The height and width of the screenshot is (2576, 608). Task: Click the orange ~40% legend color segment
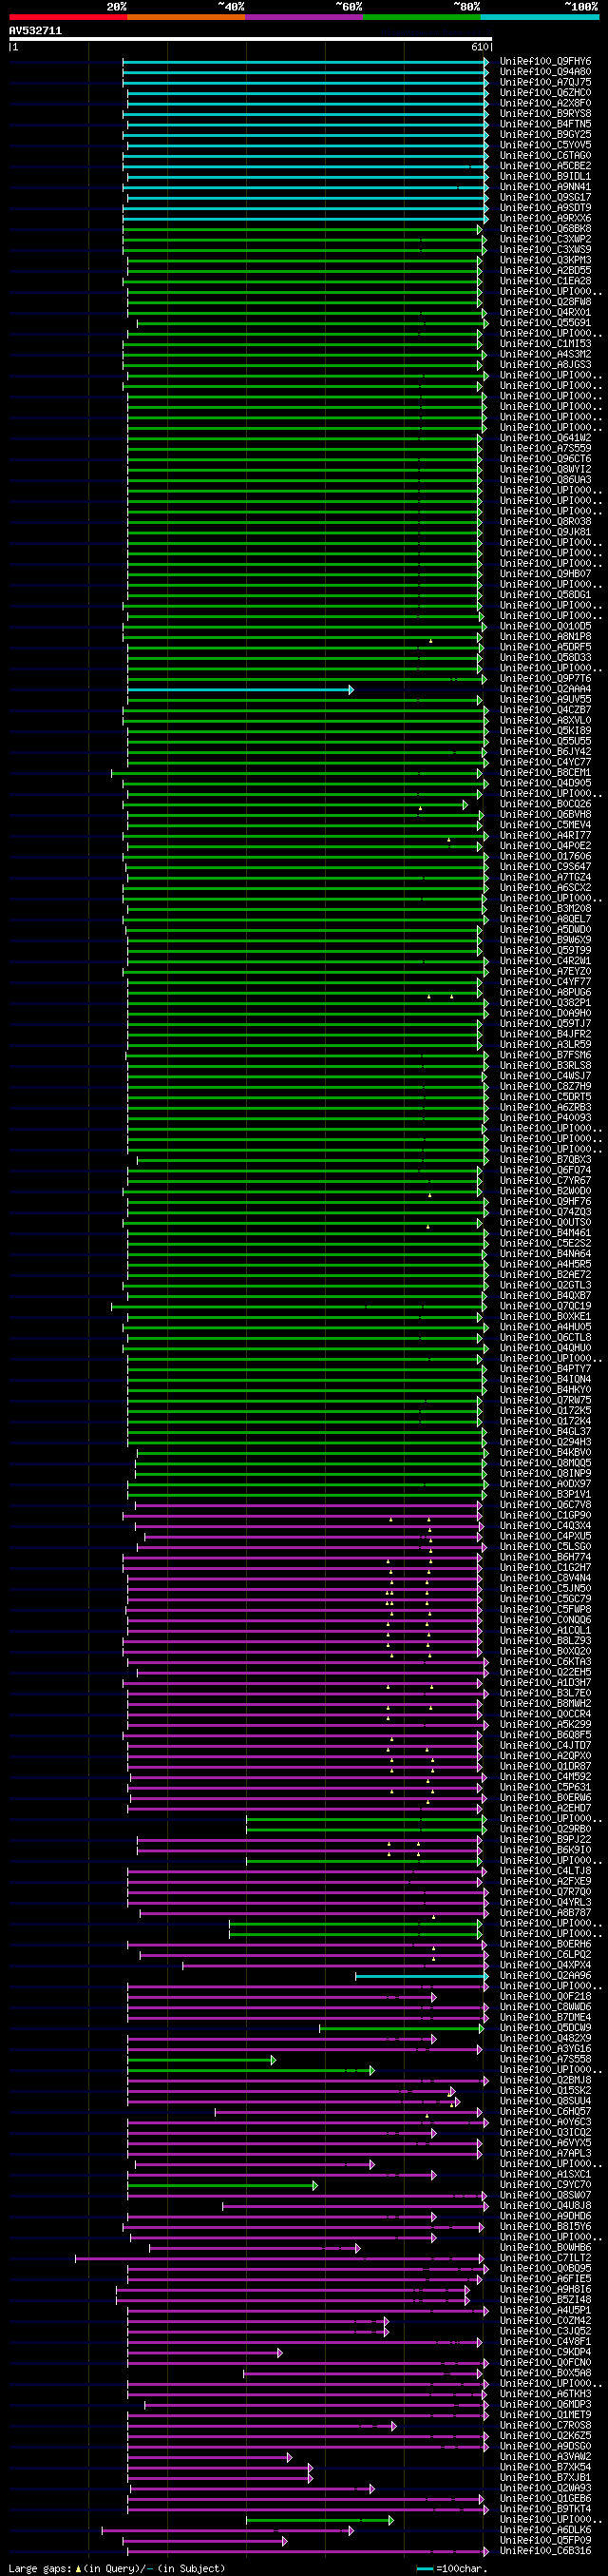pyautogui.click(x=185, y=17)
